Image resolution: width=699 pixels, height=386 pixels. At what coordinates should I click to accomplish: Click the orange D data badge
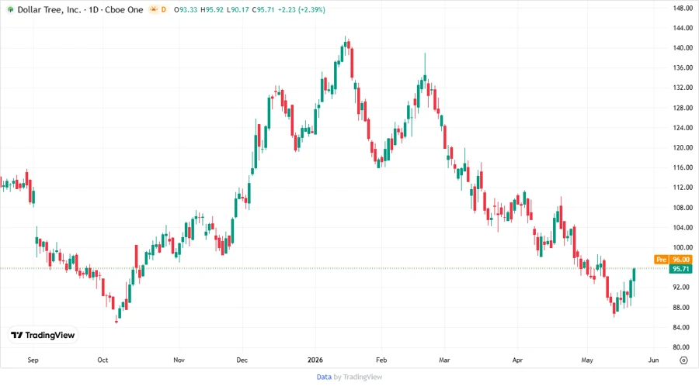164,9
